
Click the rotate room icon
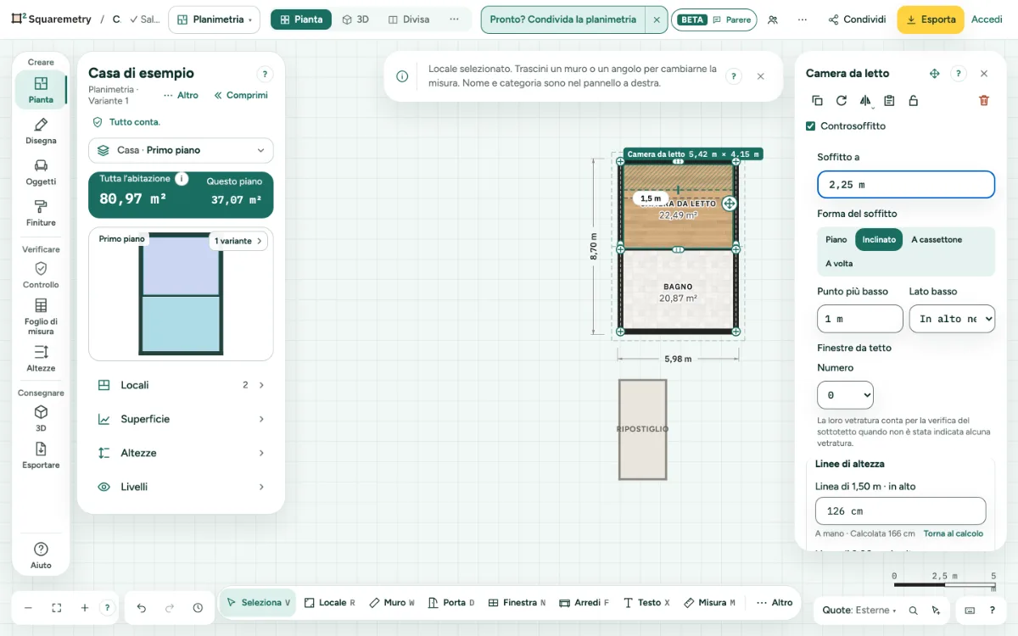pos(842,100)
